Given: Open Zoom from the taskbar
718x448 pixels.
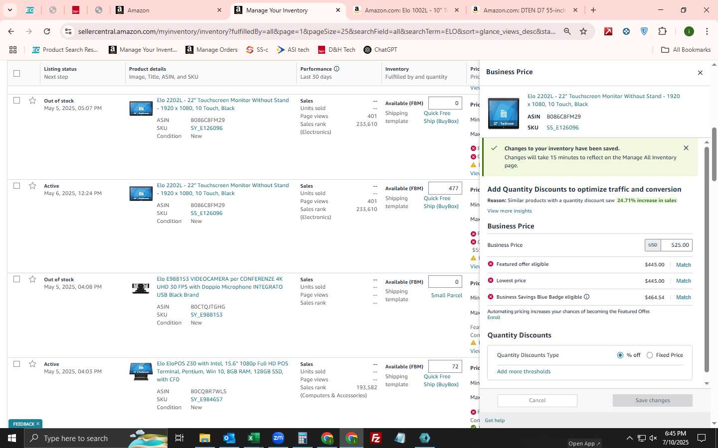Looking at the screenshot, I should 278,438.
